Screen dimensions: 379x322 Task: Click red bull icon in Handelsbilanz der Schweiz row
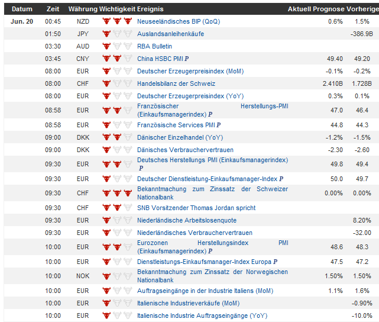[x=106, y=83]
